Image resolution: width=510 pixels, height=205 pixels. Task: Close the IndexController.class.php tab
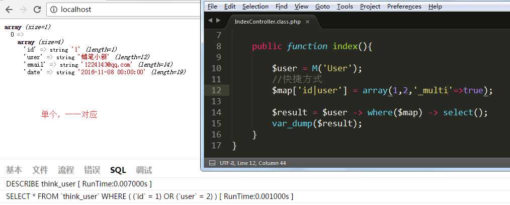(x=307, y=22)
